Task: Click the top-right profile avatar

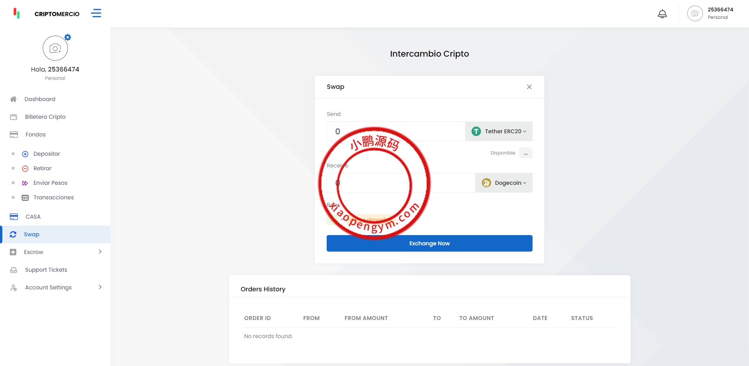Action: click(x=695, y=14)
